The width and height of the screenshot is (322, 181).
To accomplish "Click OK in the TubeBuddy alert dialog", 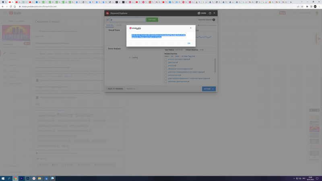I will point(189,43).
